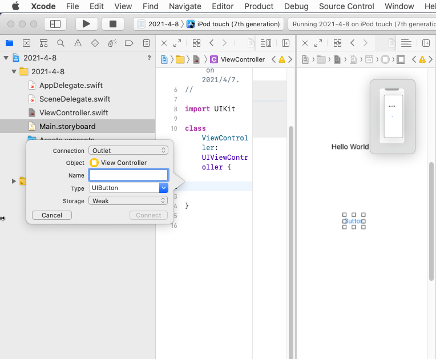Open the Apple menu
Image resolution: width=436 pixels, height=359 pixels.
coord(15,6)
